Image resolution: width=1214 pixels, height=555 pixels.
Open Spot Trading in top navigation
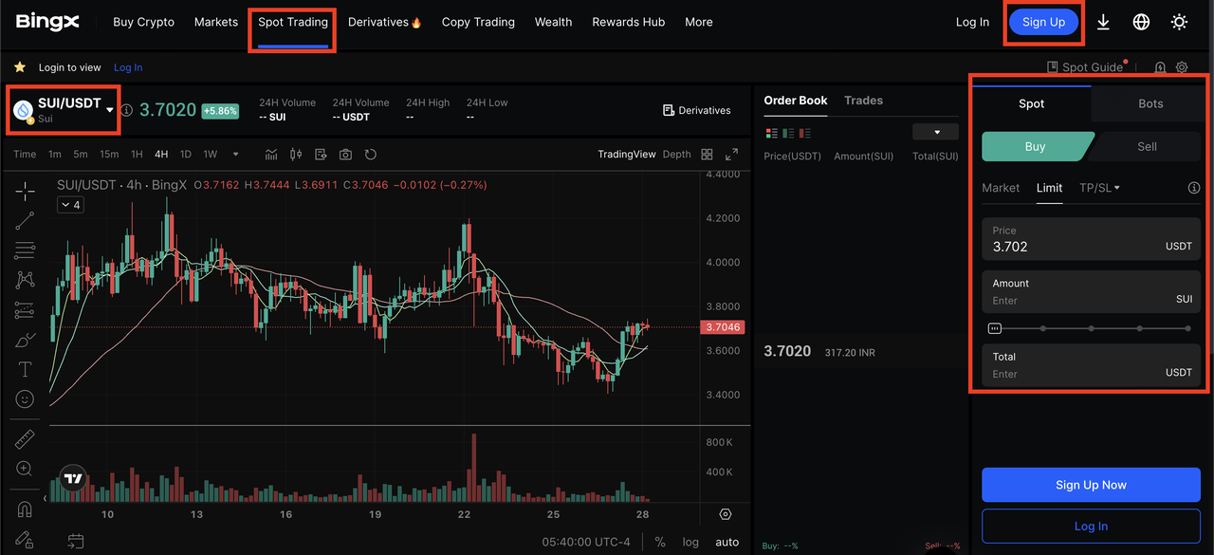(x=293, y=22)
